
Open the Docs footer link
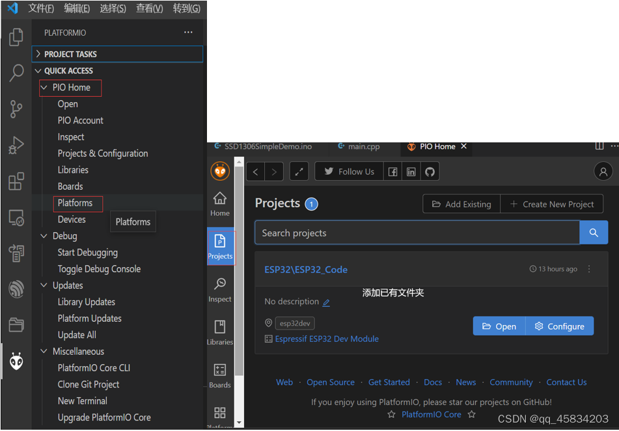(433, 382)
